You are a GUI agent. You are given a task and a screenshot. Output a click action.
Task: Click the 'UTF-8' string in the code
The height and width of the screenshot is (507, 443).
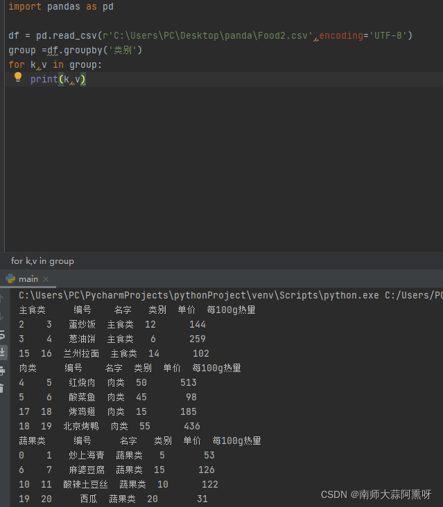point(388,35)
